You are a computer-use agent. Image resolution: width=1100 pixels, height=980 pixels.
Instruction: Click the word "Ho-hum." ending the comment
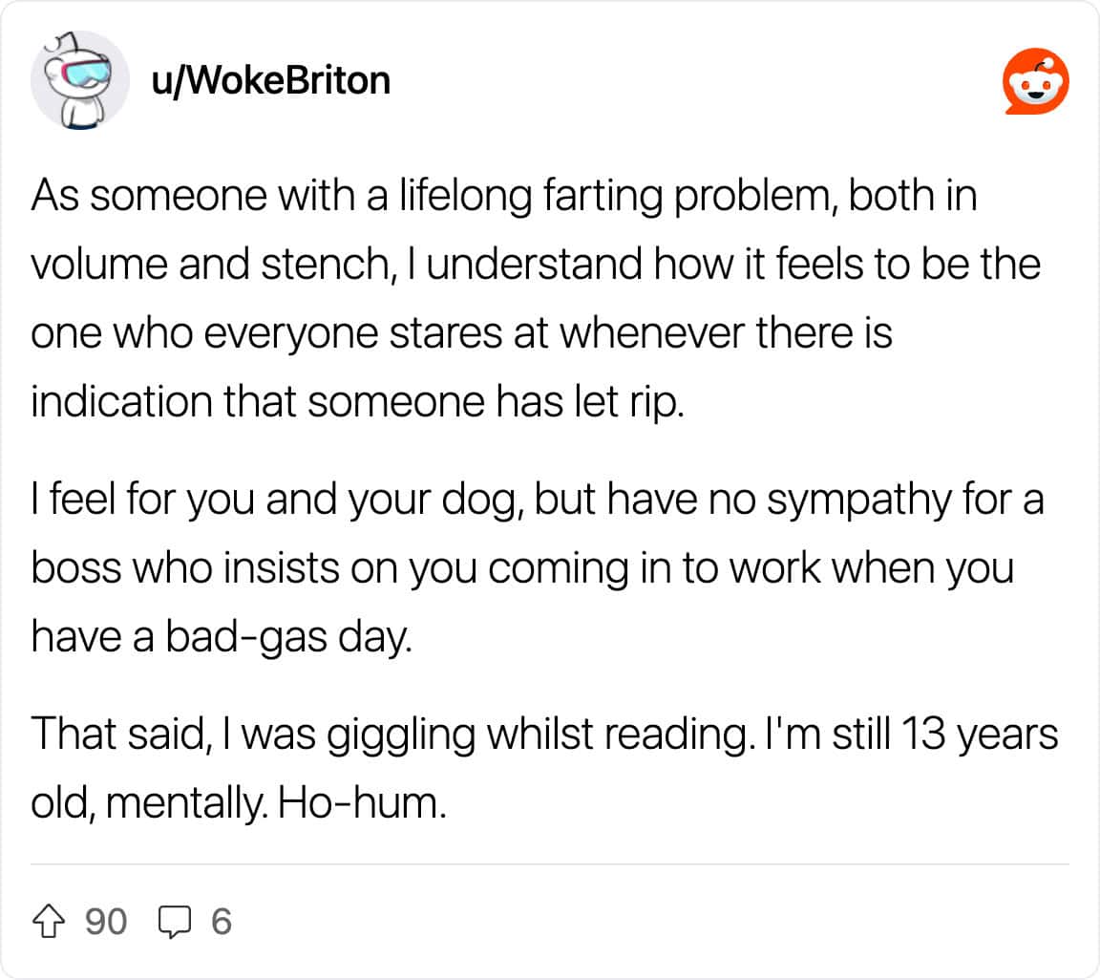[363, 803]
